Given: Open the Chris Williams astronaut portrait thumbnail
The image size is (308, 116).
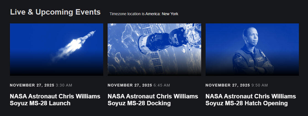Looking at the screenshot, I should click(x=252, y=50).
